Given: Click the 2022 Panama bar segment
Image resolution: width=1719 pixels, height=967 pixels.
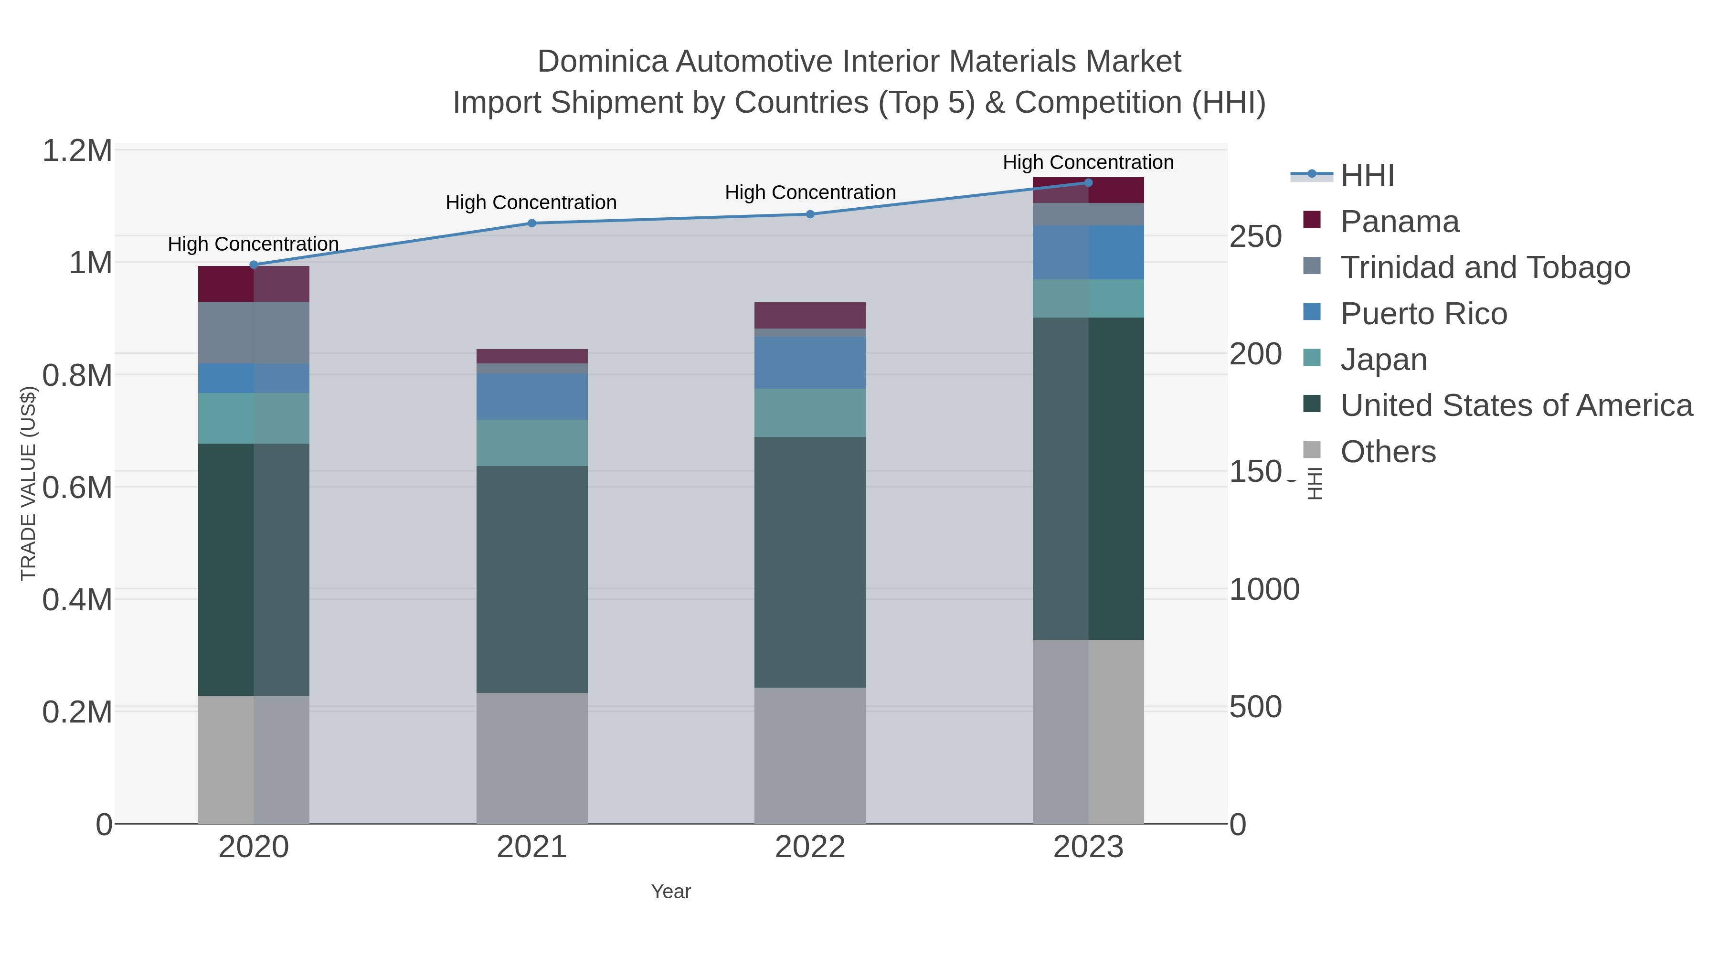Looking at the screenshot, I should tap(810, 315).
